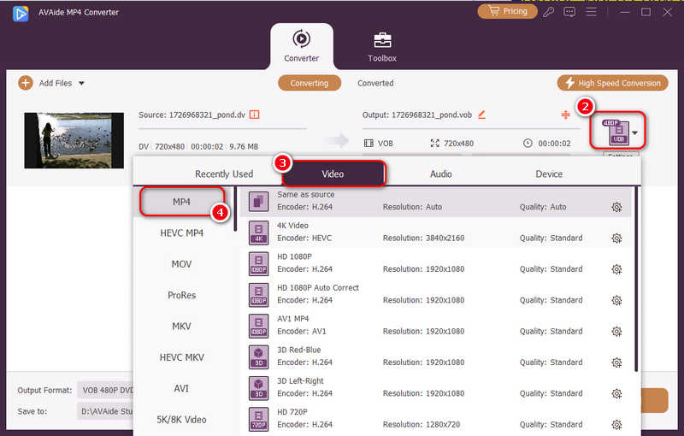Open the Toolbox tab
The image size is (684, 436).
[x=382, y=46]
